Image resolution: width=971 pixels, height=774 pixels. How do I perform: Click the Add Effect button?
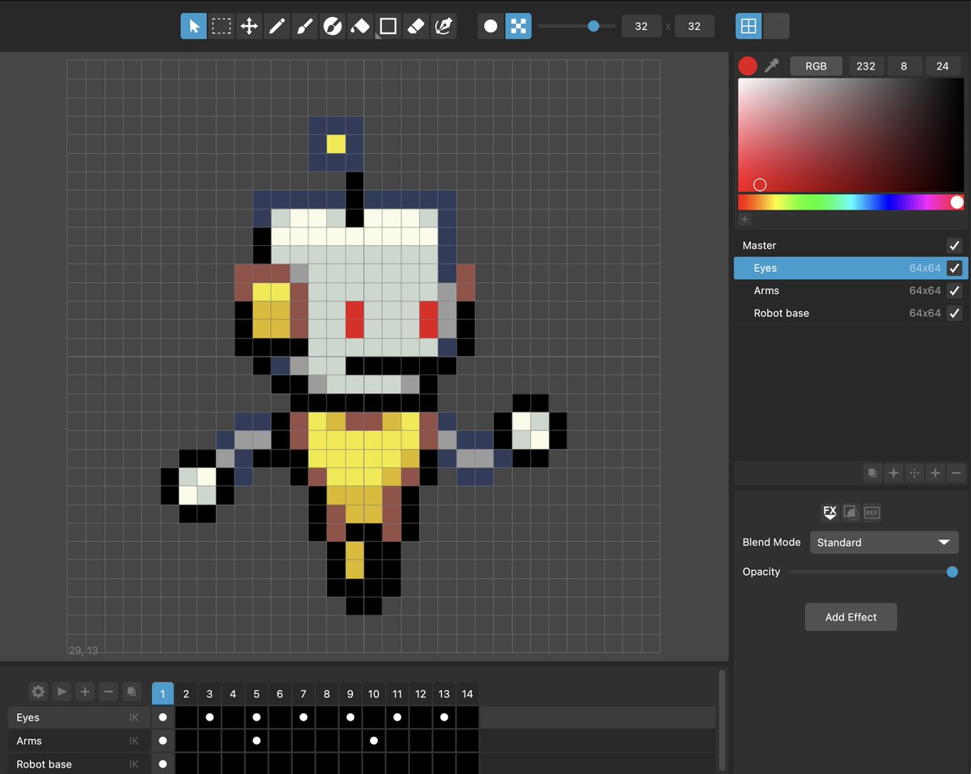(x=851, y=617)
